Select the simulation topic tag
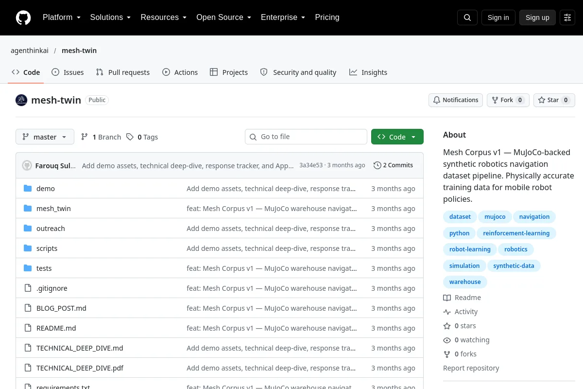 point(464,266)
